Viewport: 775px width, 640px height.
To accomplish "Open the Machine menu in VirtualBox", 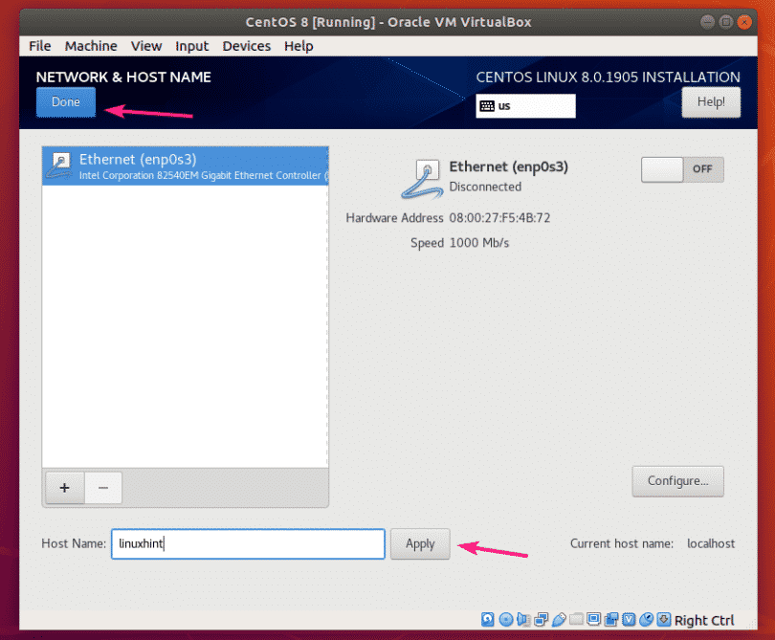I will pos(90,45).
